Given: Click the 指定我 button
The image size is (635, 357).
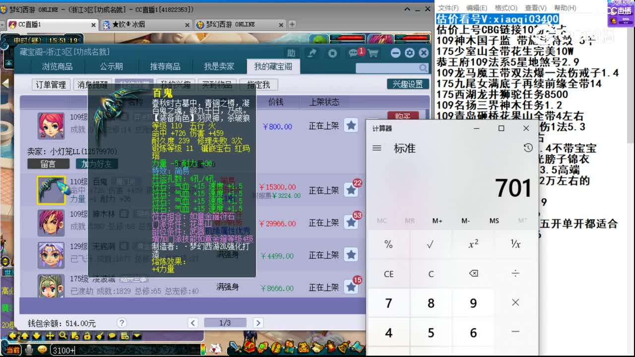Looking at the screenshot, I should 258,85.
